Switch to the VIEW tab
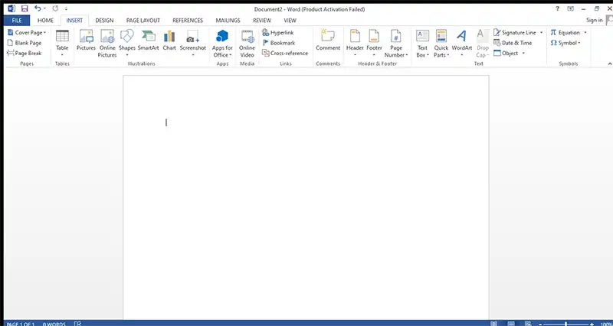The image size is (613, 326). [290, 21]
